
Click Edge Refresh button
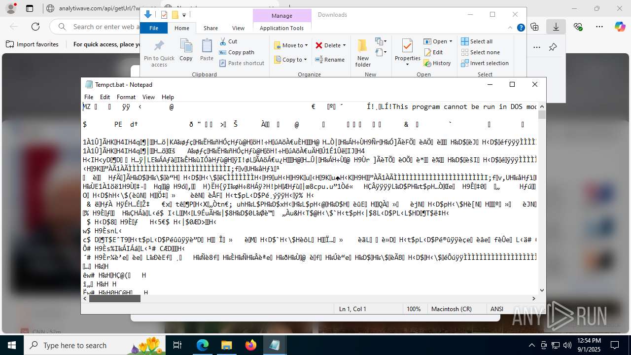(35, 27)
